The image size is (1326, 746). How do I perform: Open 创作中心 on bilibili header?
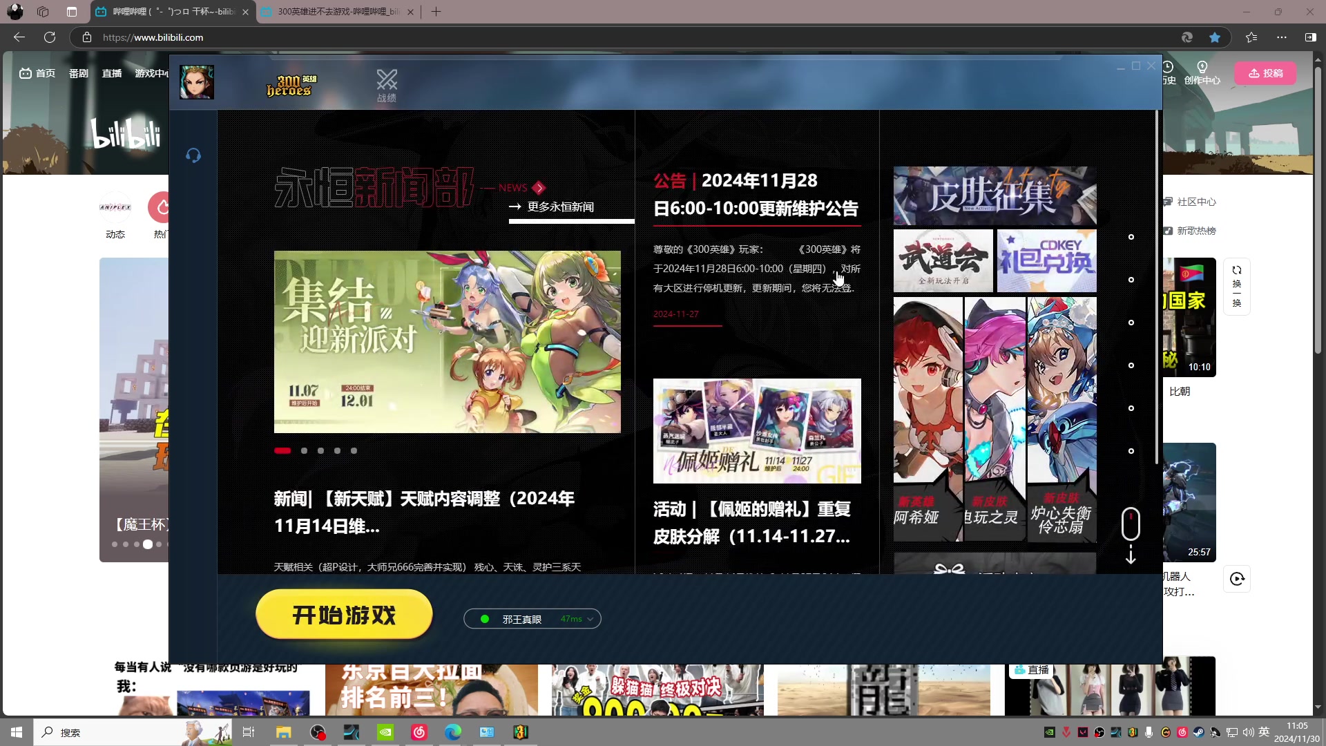click(x=1202, y=73)
